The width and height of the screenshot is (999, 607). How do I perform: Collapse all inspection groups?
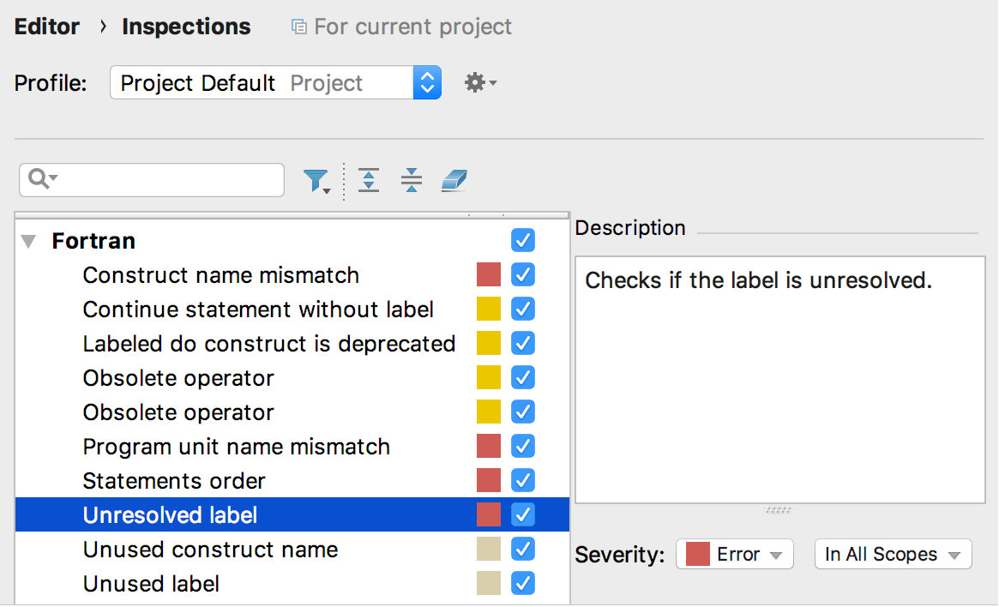(x=412, y=180)
